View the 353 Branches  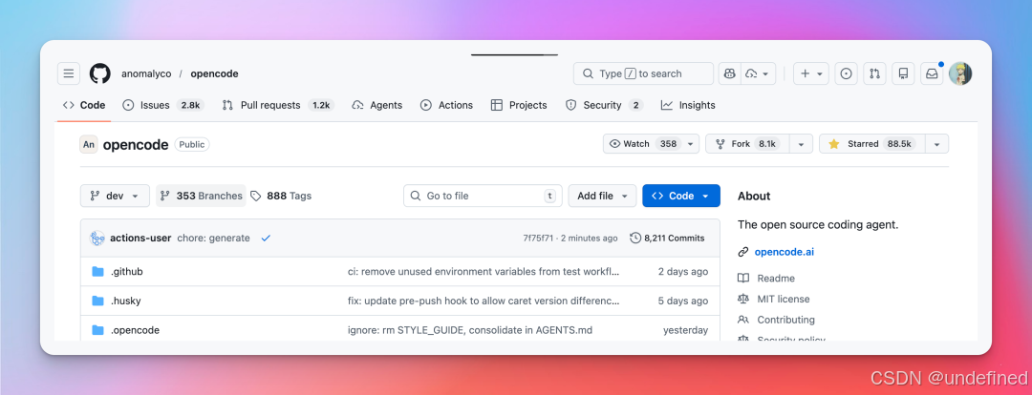(x=201, y=196)
